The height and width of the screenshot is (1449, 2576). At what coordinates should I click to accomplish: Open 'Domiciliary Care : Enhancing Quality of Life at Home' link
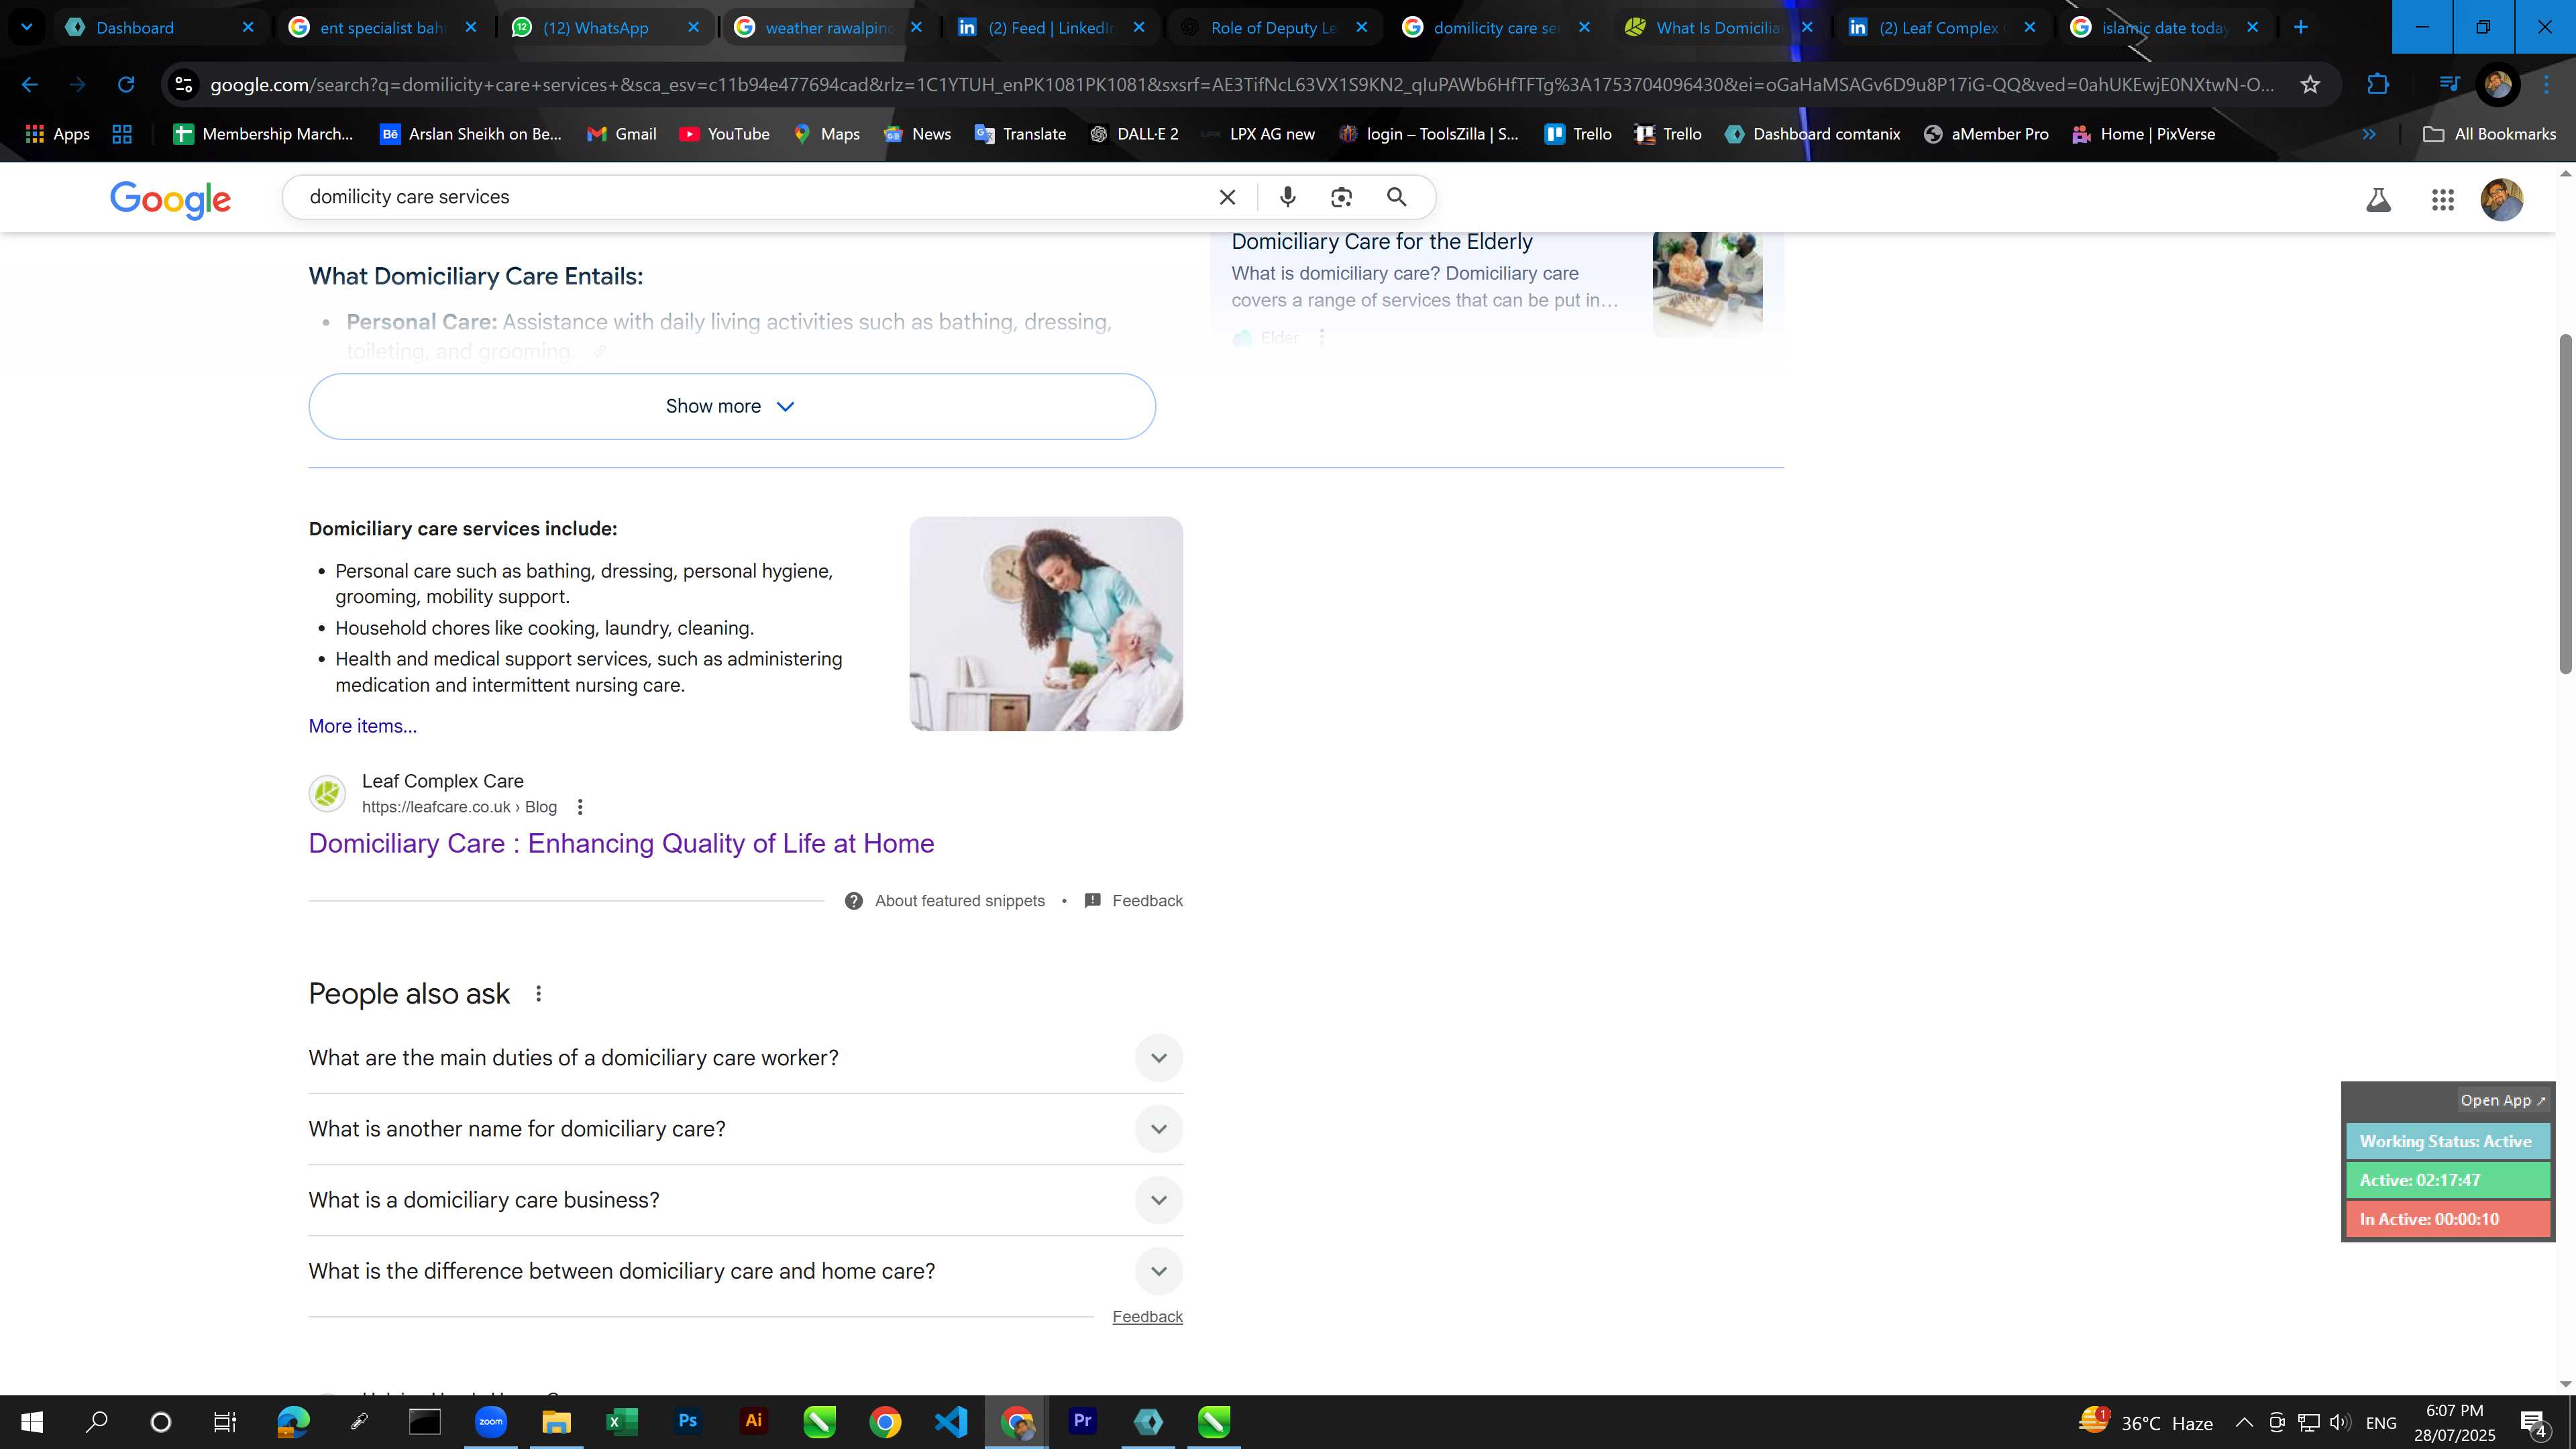(621, 843)
